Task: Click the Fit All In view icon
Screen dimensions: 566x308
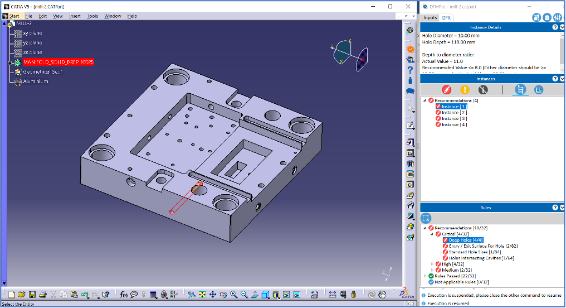Action: click(202, 295)
